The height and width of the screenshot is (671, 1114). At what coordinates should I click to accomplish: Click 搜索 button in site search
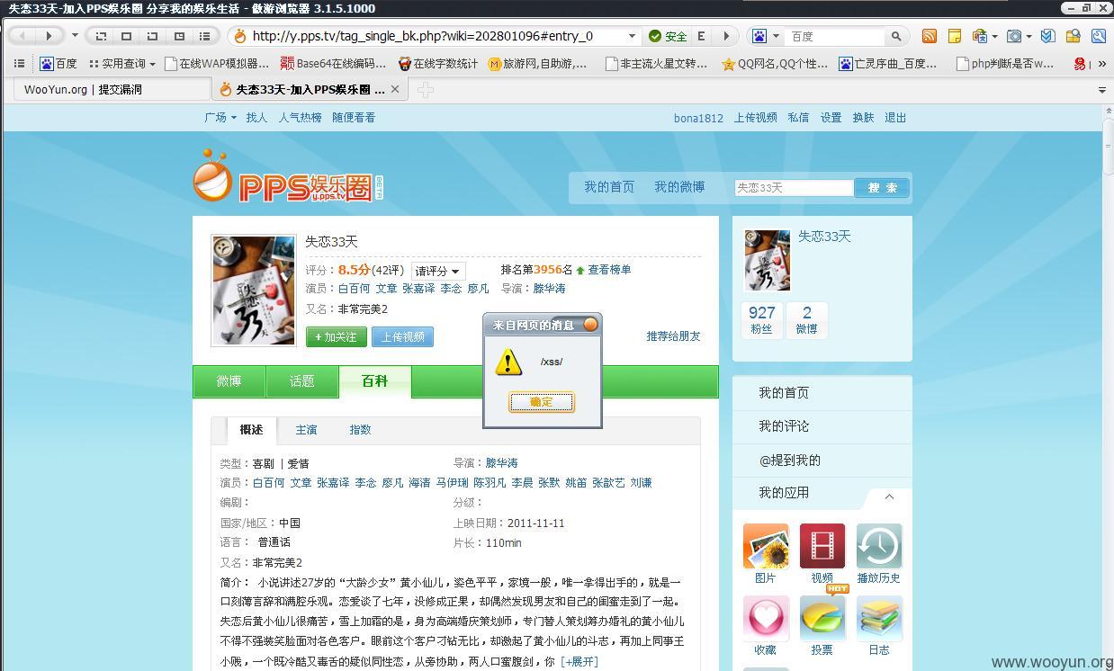tap(882, 187)
